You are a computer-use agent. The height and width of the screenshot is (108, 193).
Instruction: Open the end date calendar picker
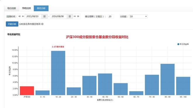click(70, 16)
